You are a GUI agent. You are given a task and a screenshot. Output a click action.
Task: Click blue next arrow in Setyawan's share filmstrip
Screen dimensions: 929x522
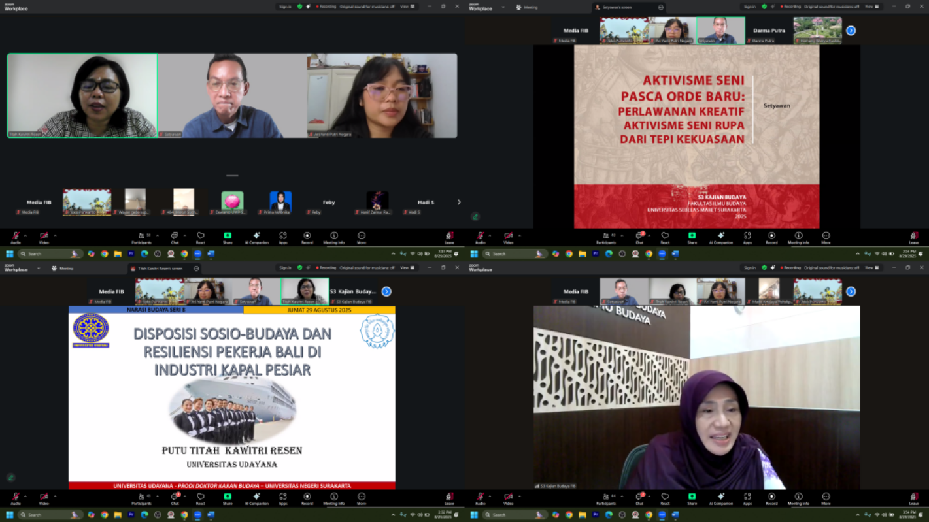(851, 31)
